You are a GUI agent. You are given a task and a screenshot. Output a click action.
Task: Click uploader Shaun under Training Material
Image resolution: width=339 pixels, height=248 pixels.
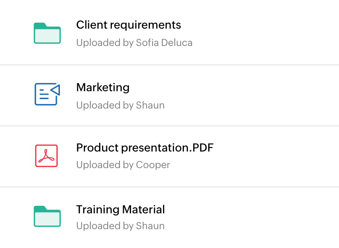click(x=150, y=226)
